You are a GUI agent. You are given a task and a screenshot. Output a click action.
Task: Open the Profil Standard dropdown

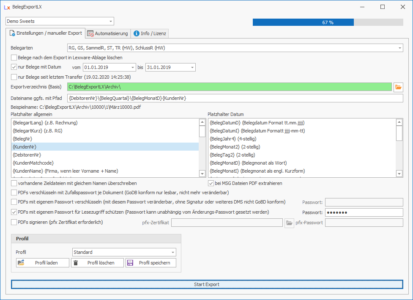172,252
